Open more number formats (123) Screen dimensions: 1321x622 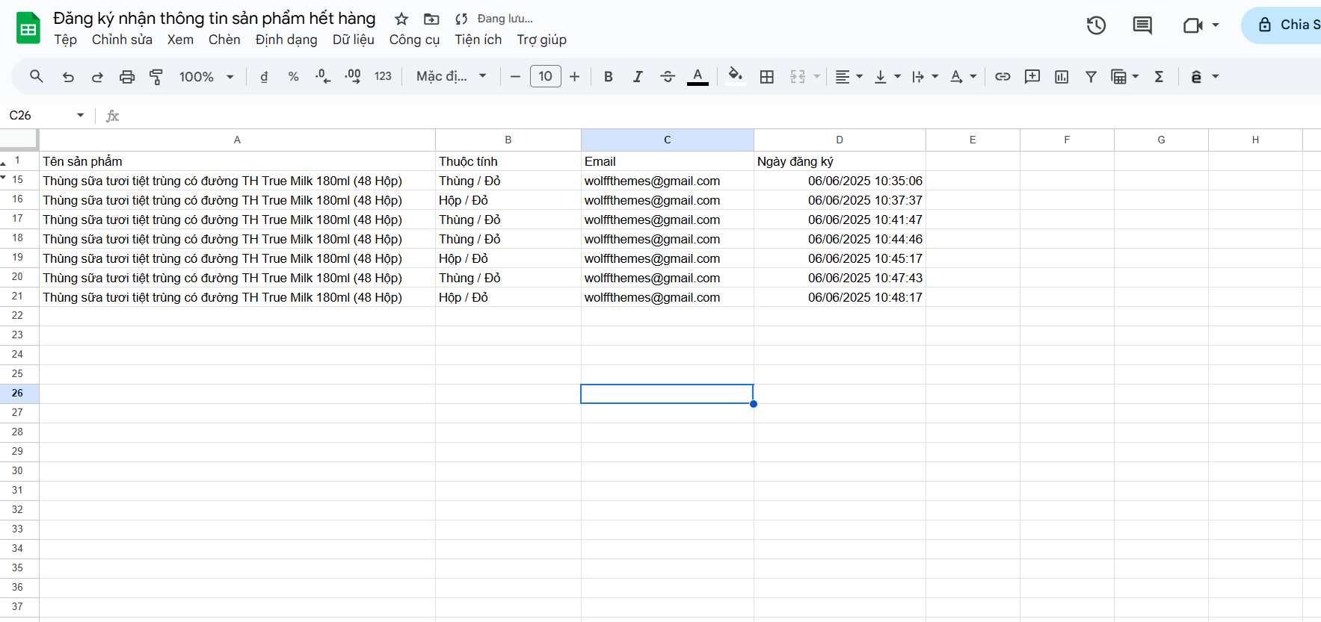click(383, 76)
